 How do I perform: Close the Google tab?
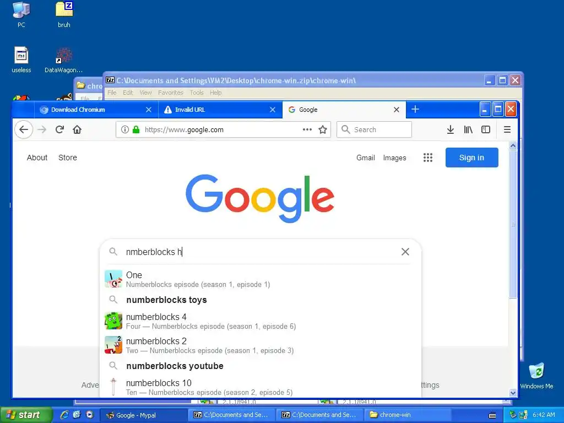tap(397, 110)
